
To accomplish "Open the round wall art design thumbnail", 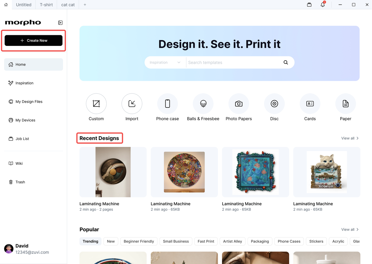I will pyautogui.click(x=113, y=172).
